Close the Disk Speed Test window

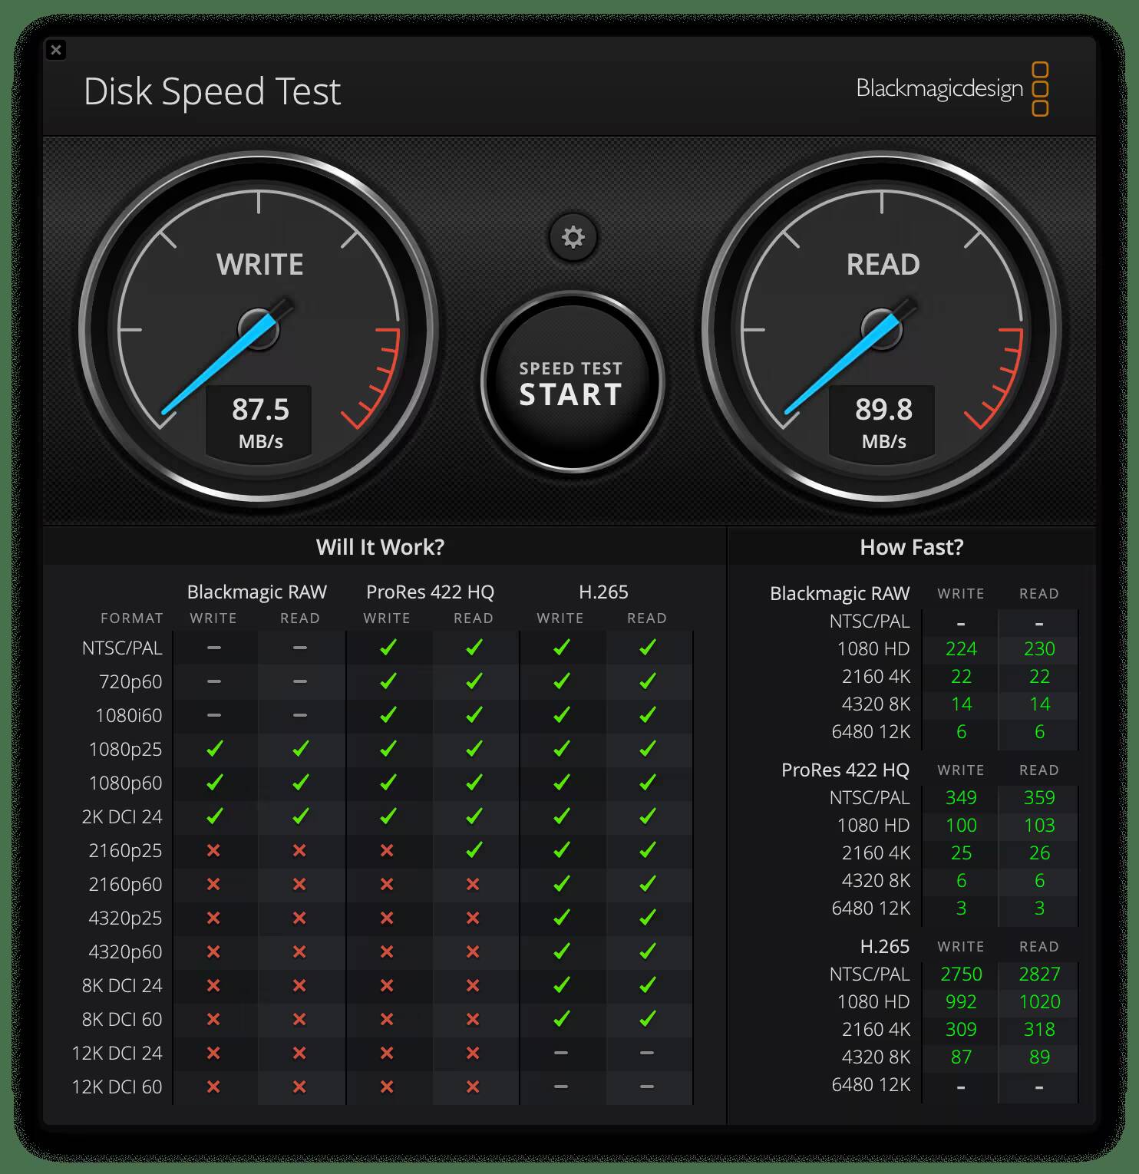pyautogui.click(x=56, y=50)
